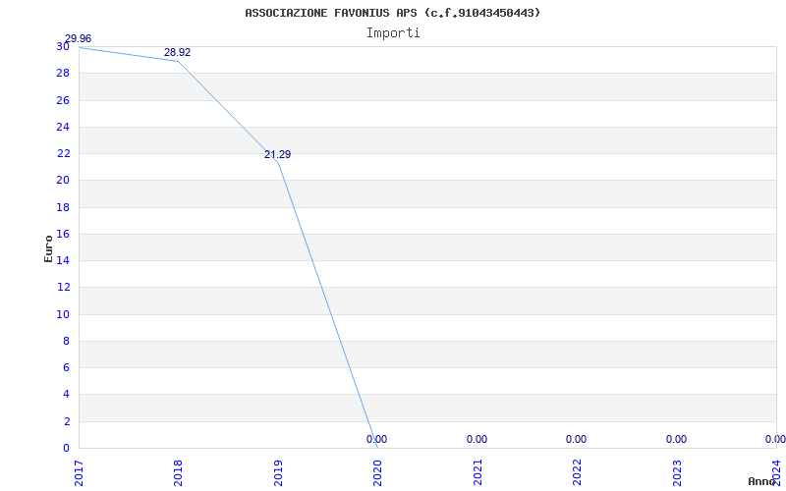The image size is (786, 491).
Task: Click the 16 y-axis tick label
Action: [63, 234]
